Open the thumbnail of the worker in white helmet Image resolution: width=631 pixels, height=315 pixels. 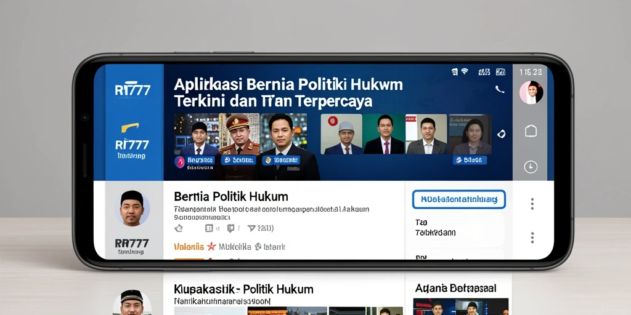coord(341,134)
